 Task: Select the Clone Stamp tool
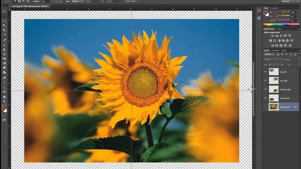4,49
